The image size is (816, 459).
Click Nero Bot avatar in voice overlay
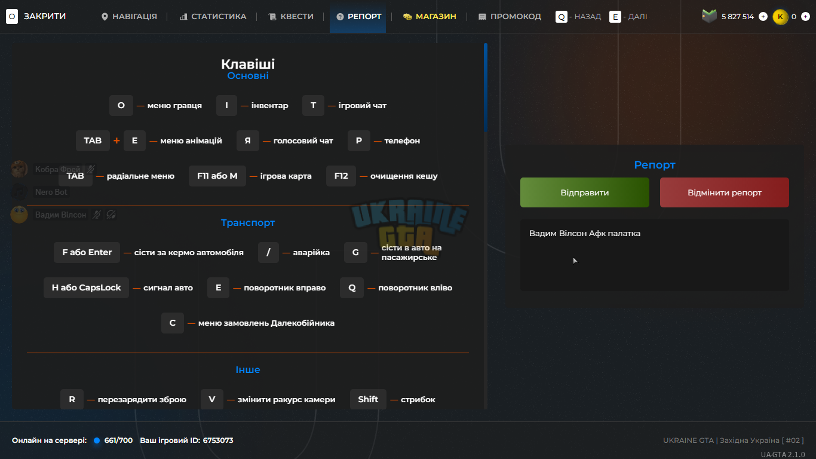[19, 192]
